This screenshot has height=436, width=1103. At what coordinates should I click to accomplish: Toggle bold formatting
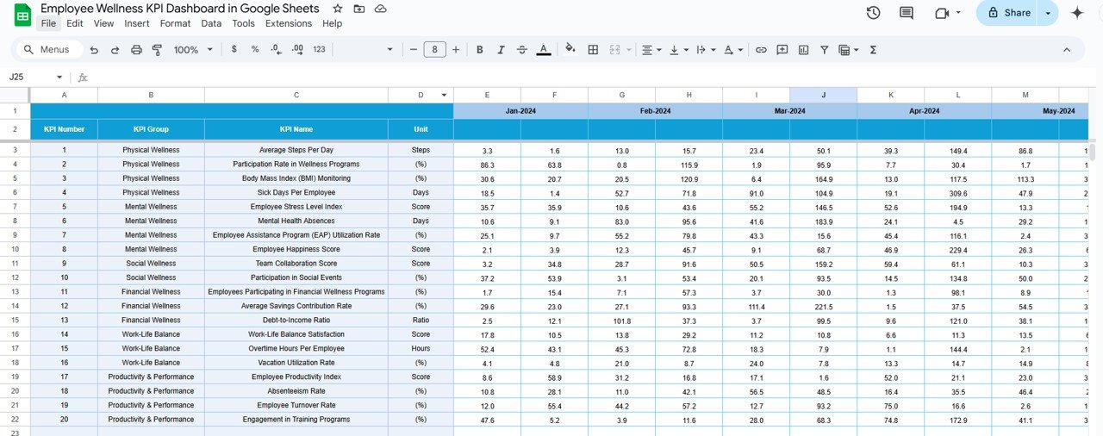480,50
